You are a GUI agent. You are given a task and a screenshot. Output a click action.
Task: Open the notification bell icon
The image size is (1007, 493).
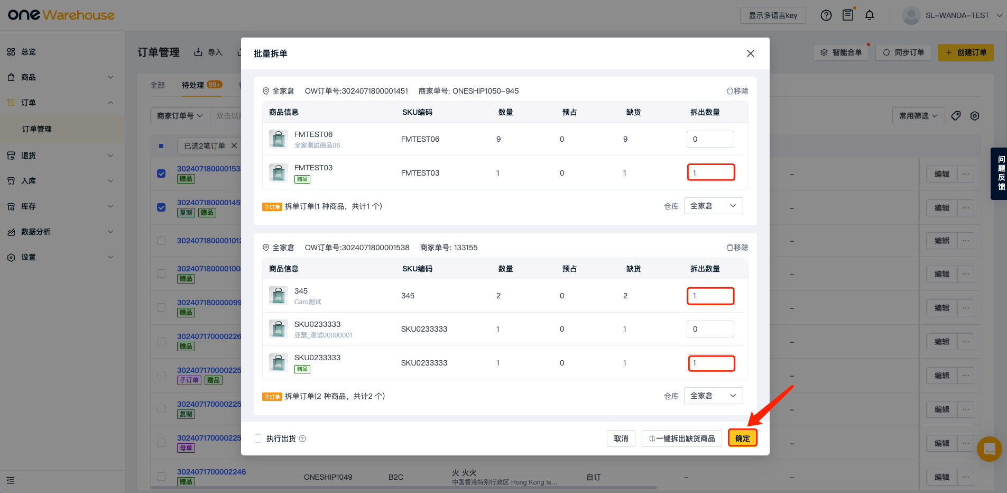[x=870, y=15]
